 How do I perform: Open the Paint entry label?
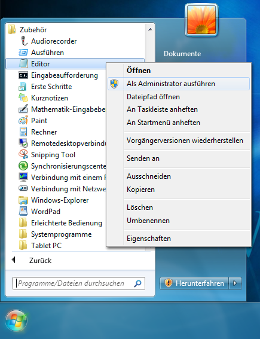[x=39, y=121]
